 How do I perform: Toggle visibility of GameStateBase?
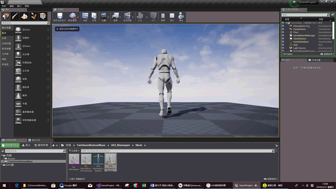tap(283, 42)
